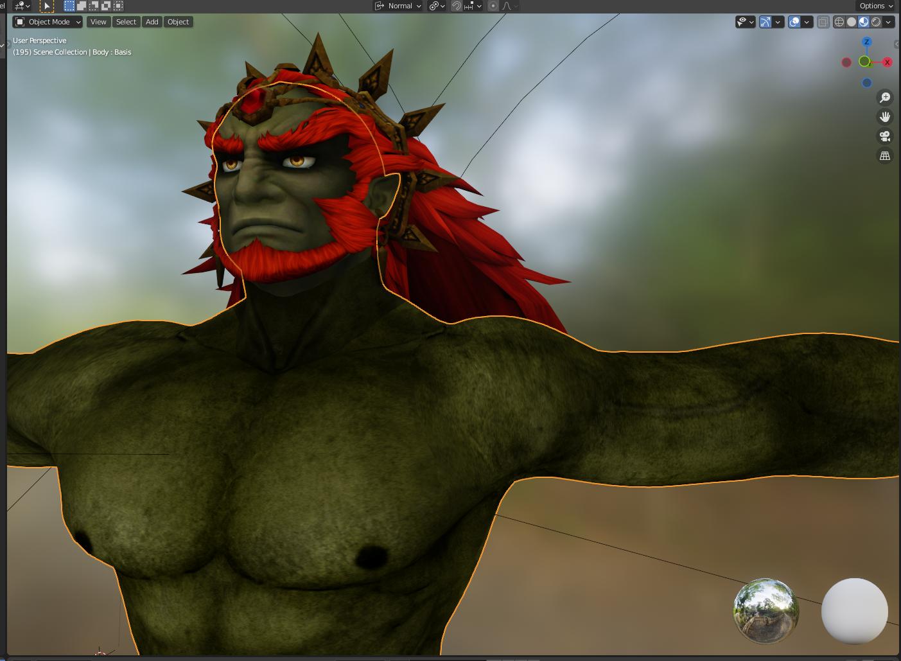Click the X axis on navigation gizmo

(888, 62)
